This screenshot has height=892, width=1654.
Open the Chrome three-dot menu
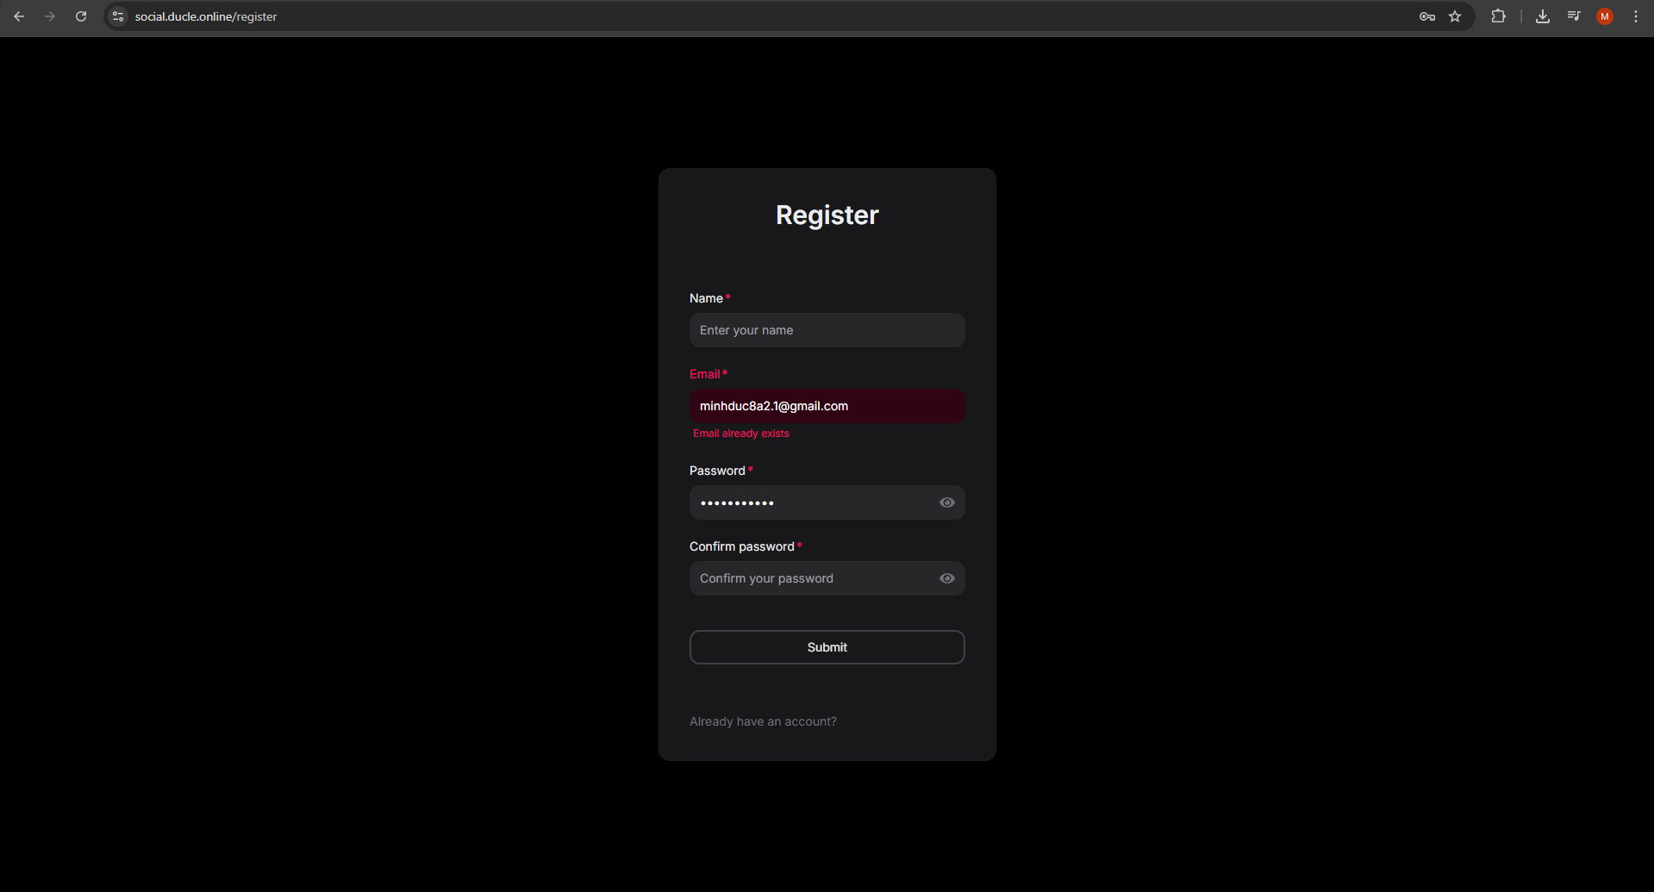click(1636, 16)
